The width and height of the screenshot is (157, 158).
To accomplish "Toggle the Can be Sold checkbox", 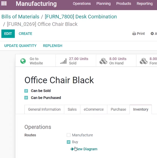I will [26, 91].
